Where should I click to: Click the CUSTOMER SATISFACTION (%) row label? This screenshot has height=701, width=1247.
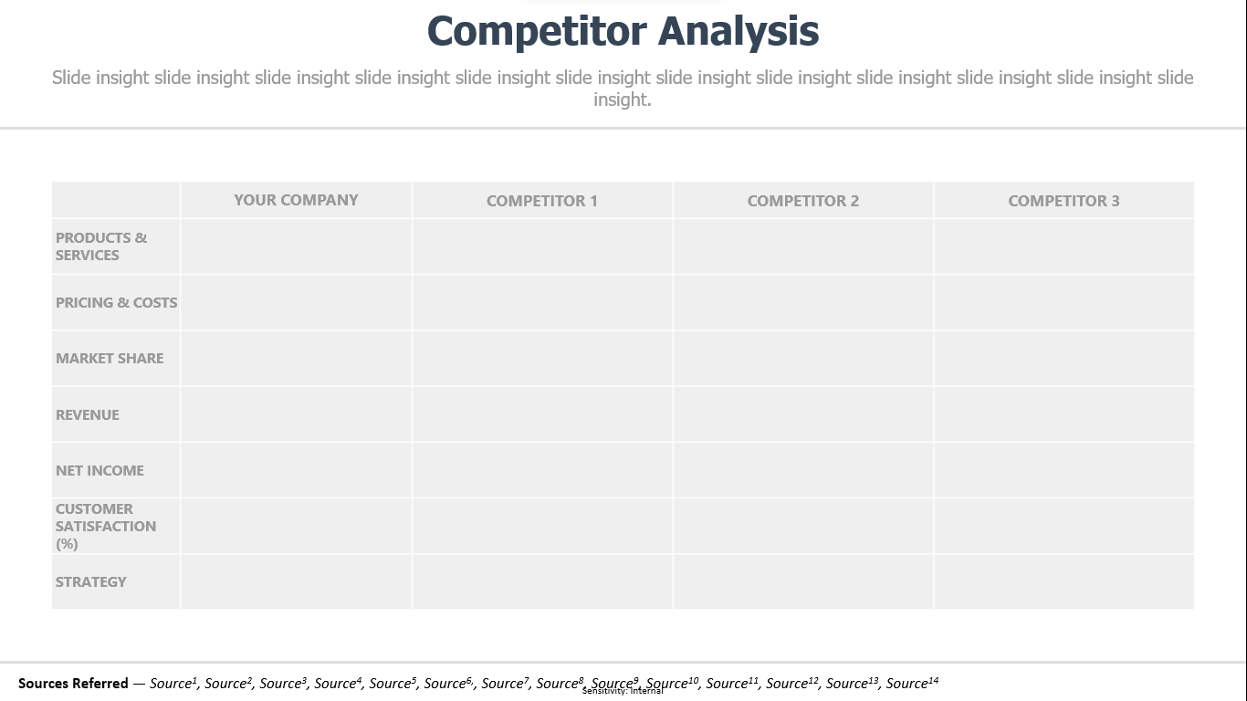click(106, 526)
